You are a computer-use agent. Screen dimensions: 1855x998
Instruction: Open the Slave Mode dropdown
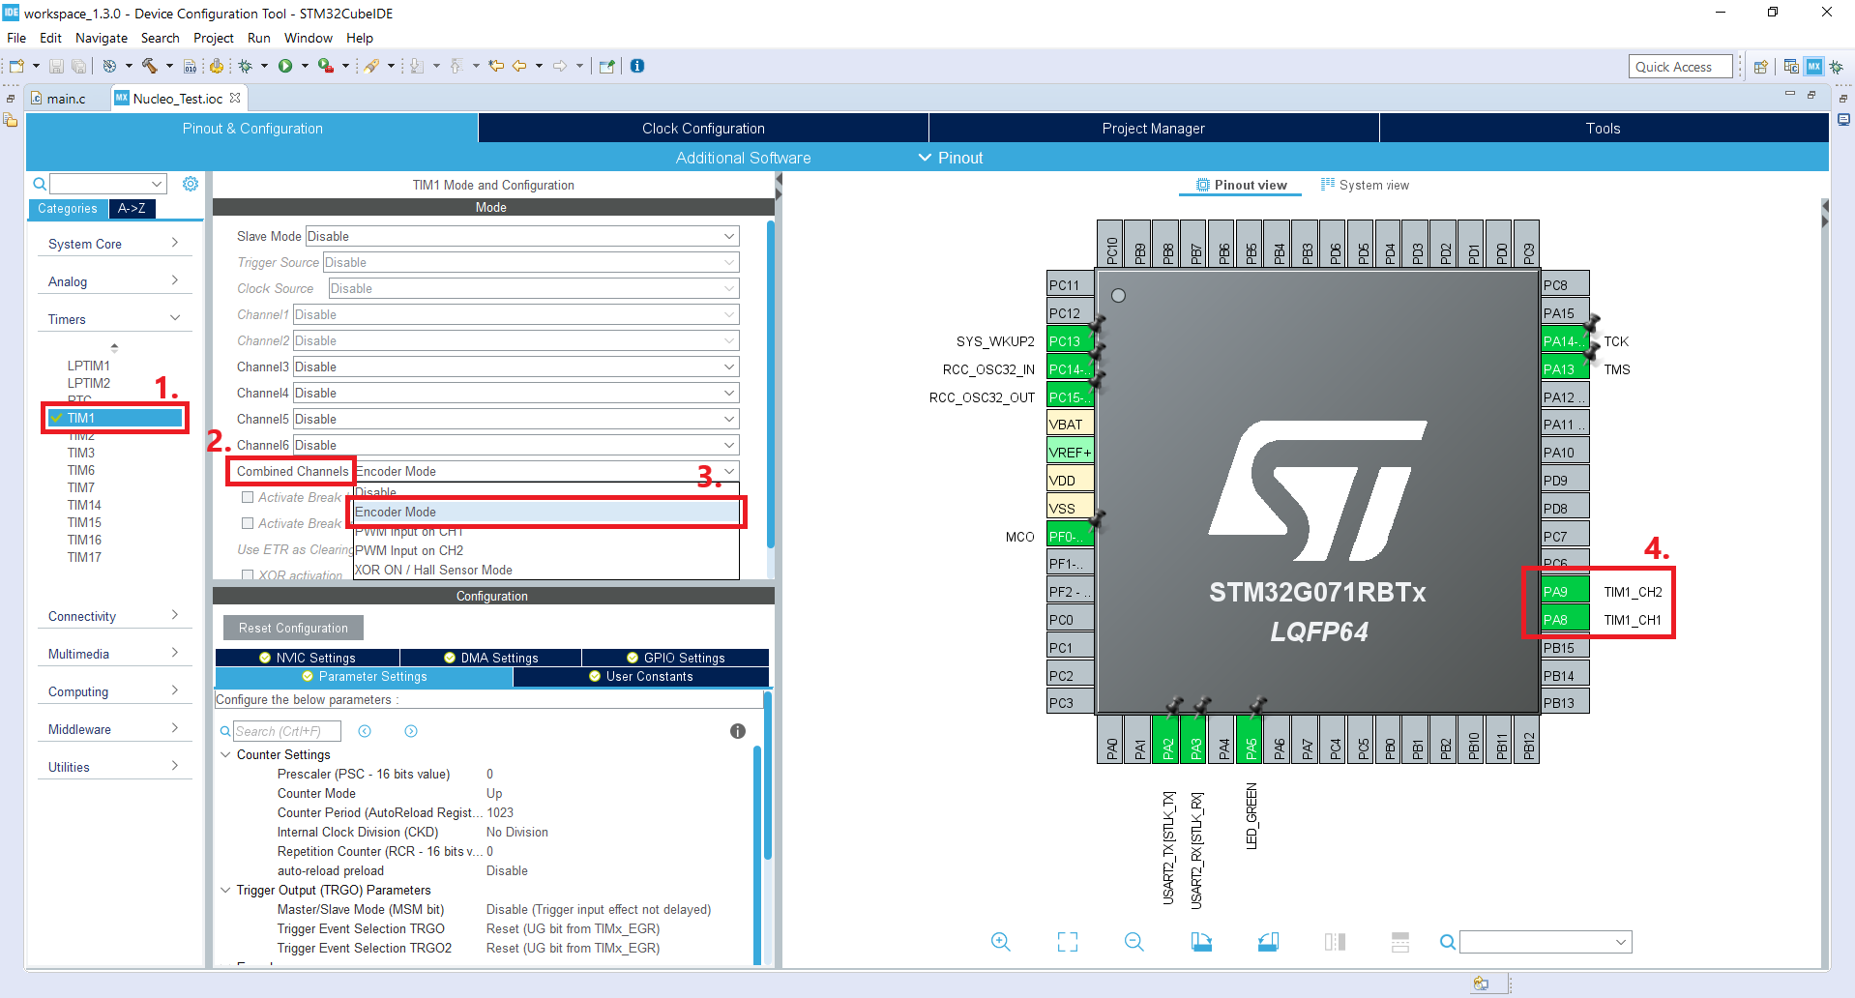coord(522,236)
